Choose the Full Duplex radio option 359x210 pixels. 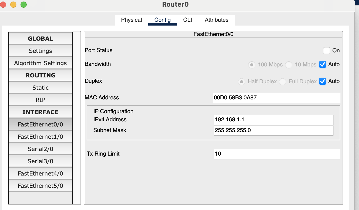[283, 82]
